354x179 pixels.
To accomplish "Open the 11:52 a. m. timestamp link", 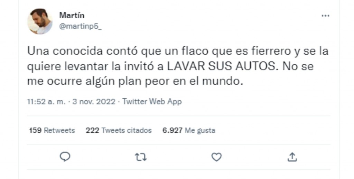I will 47,101.
